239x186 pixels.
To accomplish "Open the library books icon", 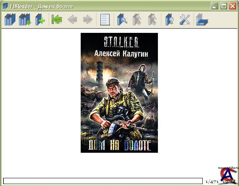I will 10,19.
